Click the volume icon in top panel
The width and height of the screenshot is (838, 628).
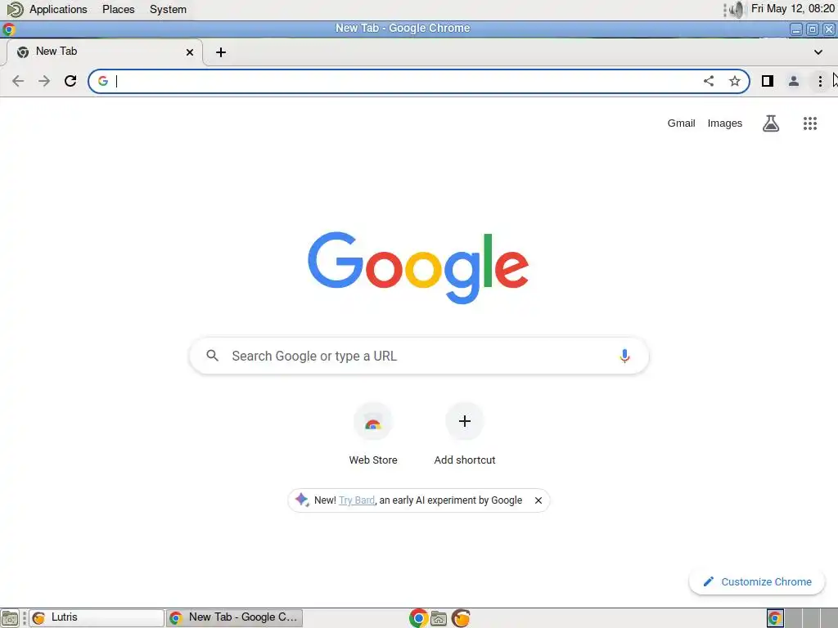[x=737, y=9]
